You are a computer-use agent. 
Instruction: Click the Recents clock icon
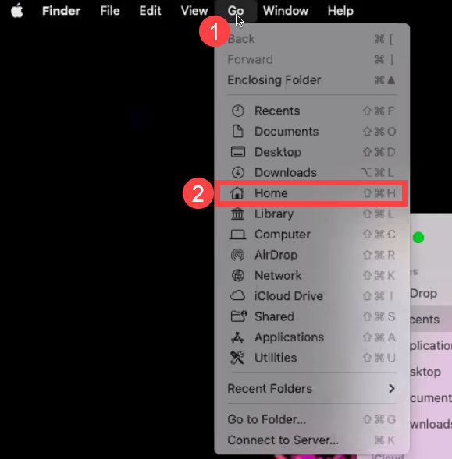click(x=237, y=111)
